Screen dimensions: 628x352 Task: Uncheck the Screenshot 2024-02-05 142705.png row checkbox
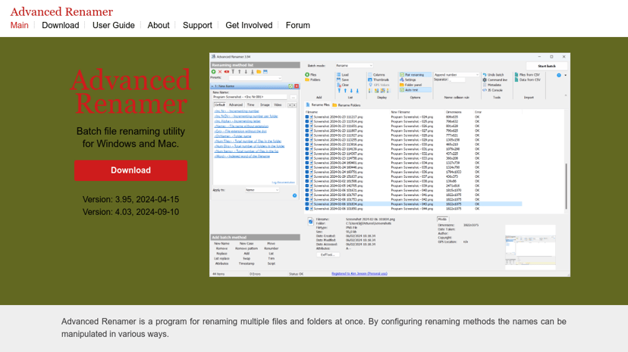click(x=307, y=185)
